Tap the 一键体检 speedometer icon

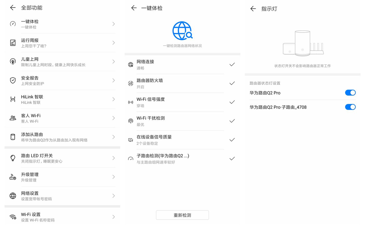click(x=13, y=24)
